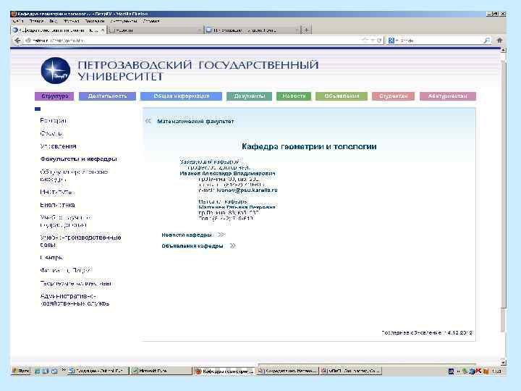Open the Windows Start button

coord(20,371)
